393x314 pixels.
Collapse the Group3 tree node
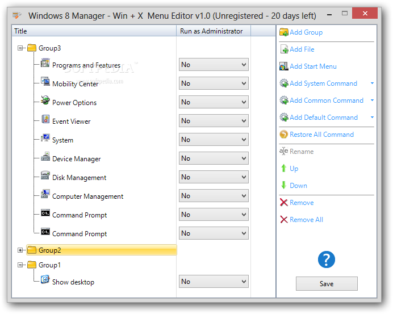coord(20,48)
